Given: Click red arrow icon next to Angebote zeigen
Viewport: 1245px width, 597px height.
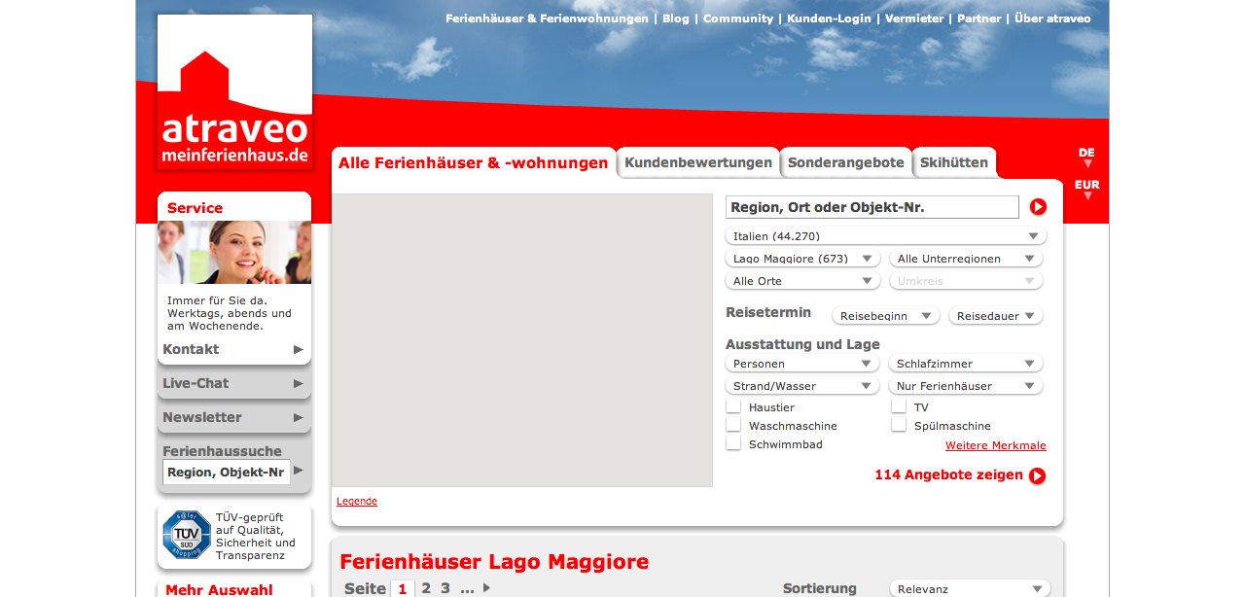Looking at the screenshot, I should (1038, 475).
